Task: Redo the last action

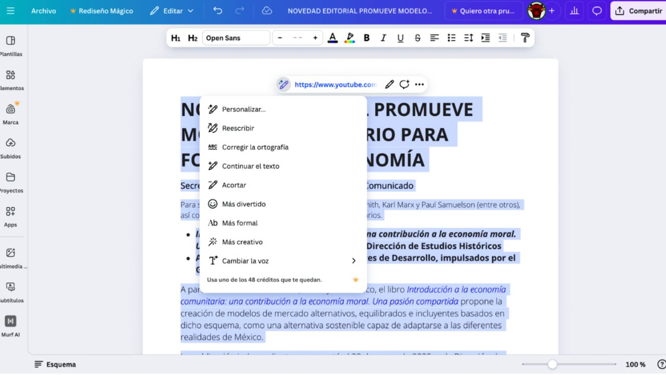Action: (x=239, y=10)
